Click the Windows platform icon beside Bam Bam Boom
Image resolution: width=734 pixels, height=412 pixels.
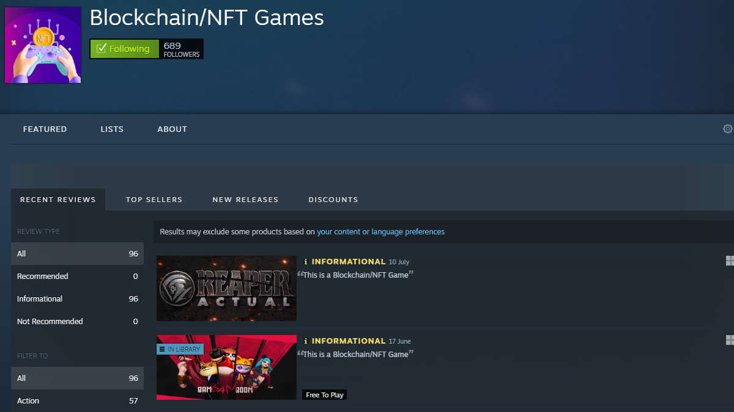coord(729,341)
